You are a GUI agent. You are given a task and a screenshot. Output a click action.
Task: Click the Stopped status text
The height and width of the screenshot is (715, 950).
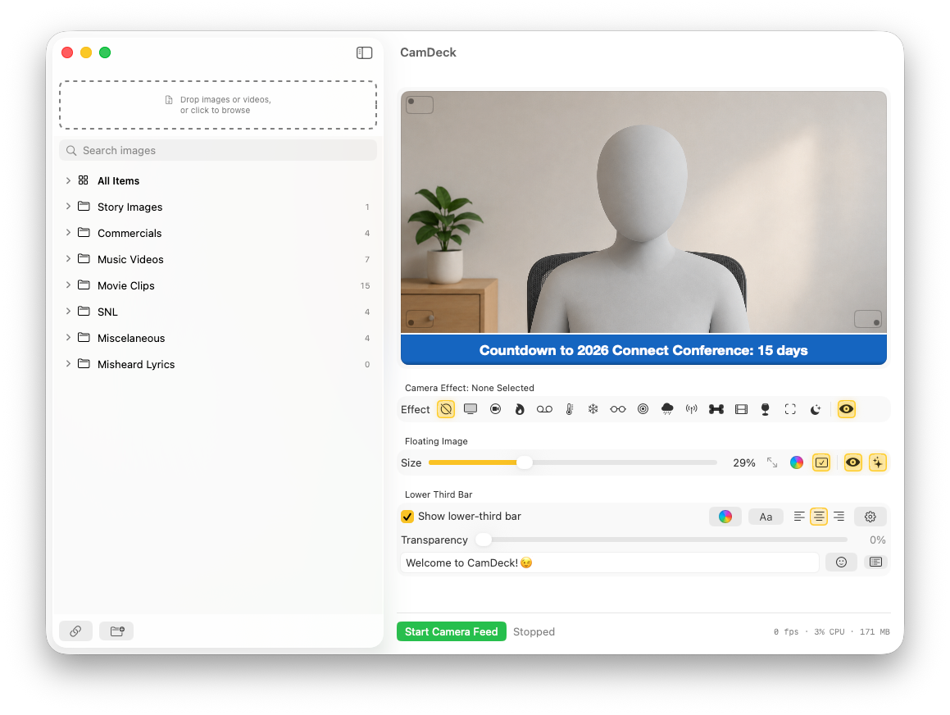tap(534, 631)
